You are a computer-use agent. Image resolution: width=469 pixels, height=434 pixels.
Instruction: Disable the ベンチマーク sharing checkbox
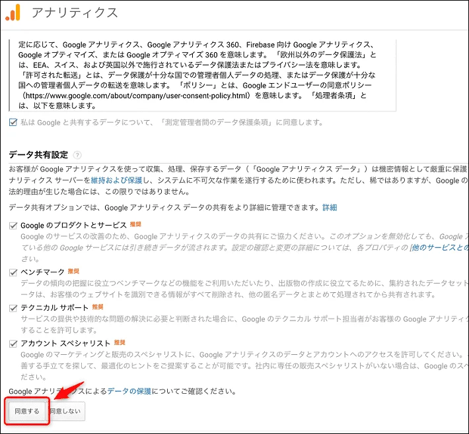pos(14,272)
